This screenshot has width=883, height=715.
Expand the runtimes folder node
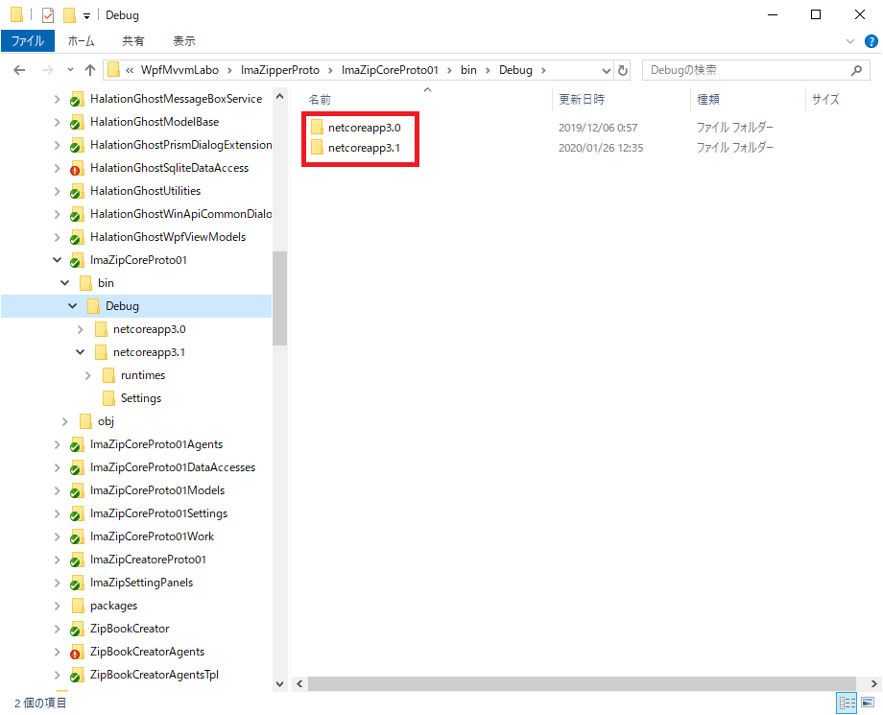(x=87, y=375)
